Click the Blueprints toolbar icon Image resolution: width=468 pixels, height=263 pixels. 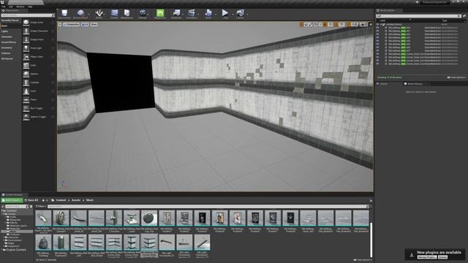click(x=176, y=13)
